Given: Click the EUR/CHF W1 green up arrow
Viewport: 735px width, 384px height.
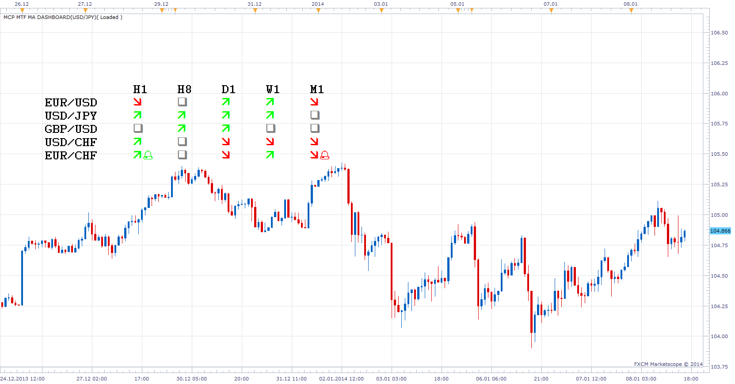Looking at the screenshot, I should click(x=270, y=155).
